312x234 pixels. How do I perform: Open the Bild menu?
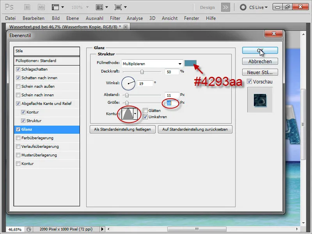[x=56, y=18]
